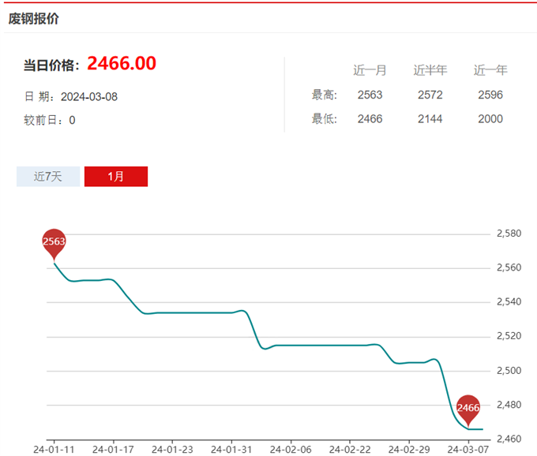Click the half-year low value 2144
Image resolution: width=537 pixels, height=456 pixels.
(x=430, y=118)
